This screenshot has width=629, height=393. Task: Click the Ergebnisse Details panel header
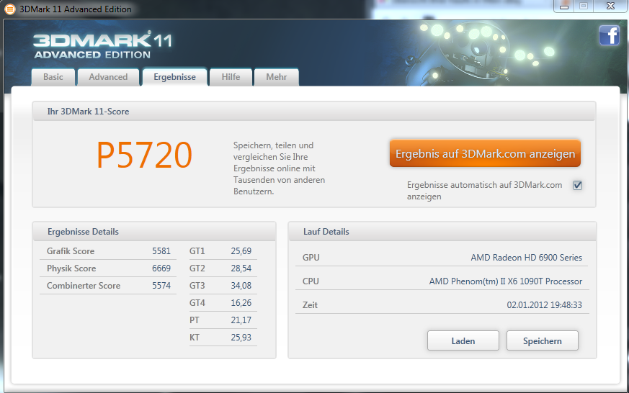tap(154, 232)
